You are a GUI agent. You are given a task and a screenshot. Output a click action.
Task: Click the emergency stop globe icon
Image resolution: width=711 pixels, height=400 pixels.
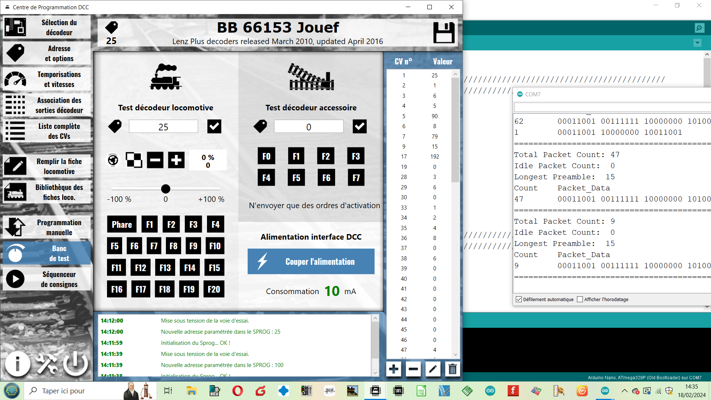(113, 160)
